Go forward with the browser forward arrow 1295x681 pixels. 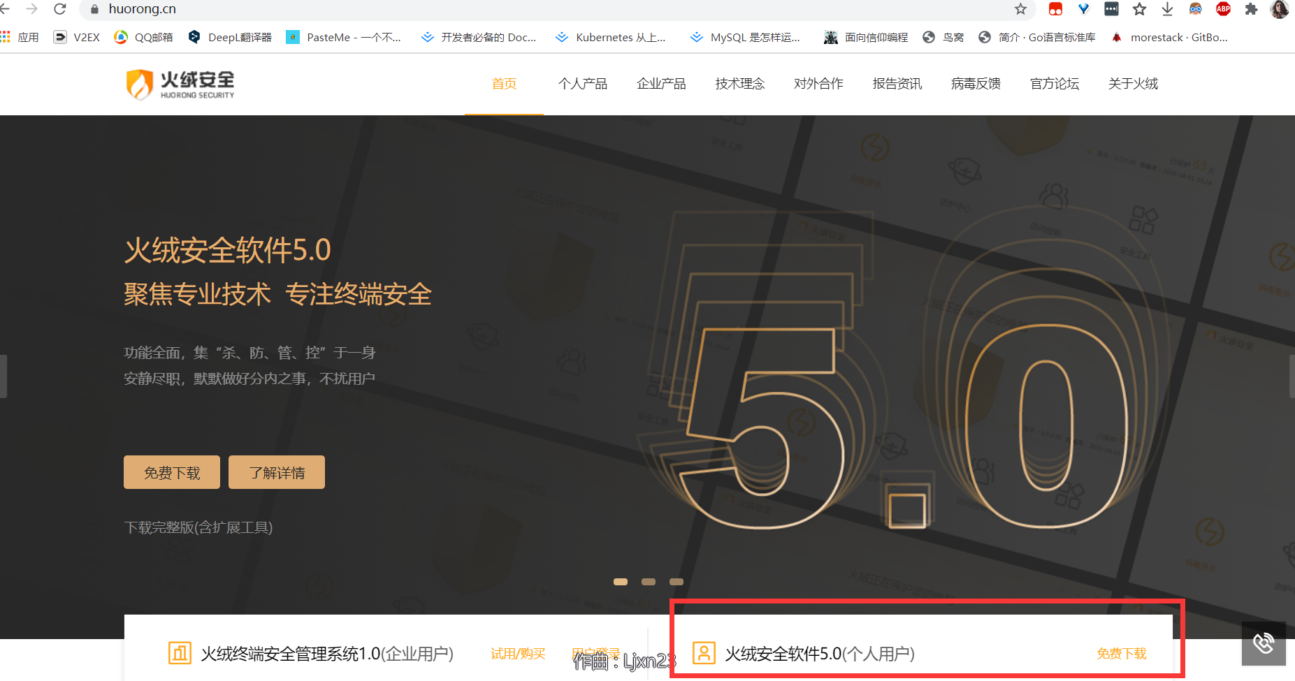31,9
